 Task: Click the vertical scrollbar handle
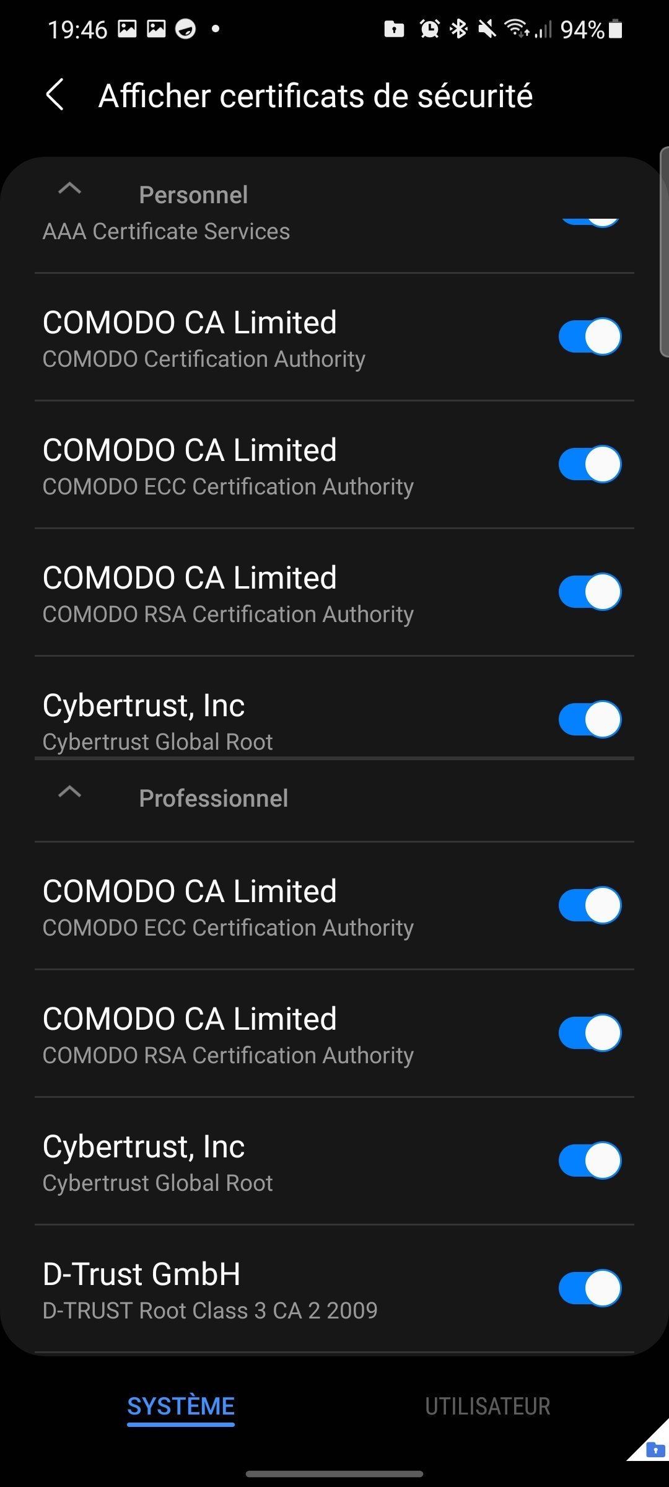[x=665, y=252]
